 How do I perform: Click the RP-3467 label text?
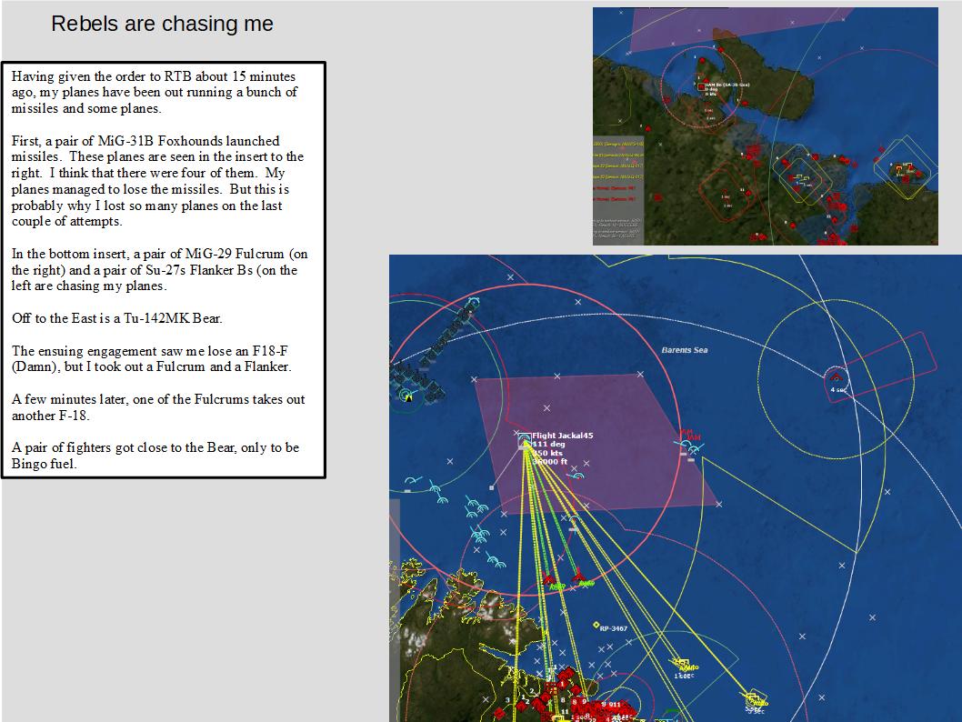614,628
